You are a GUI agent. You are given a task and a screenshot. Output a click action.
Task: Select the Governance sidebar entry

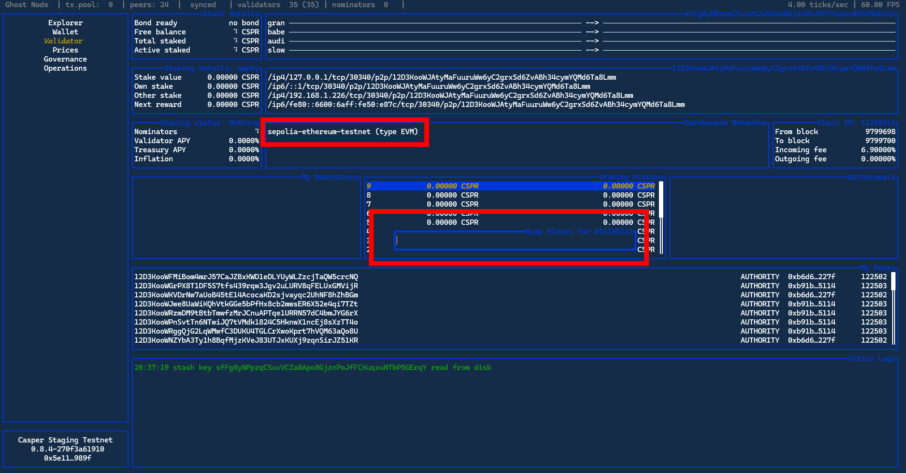pos(65,59)
